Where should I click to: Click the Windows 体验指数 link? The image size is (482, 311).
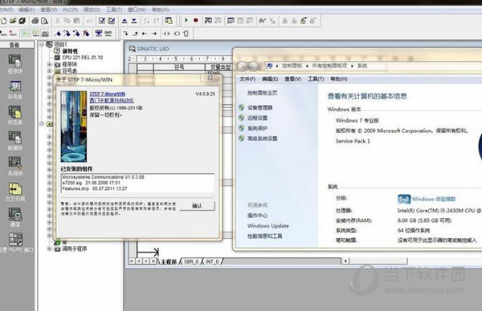tap(434, 199)
